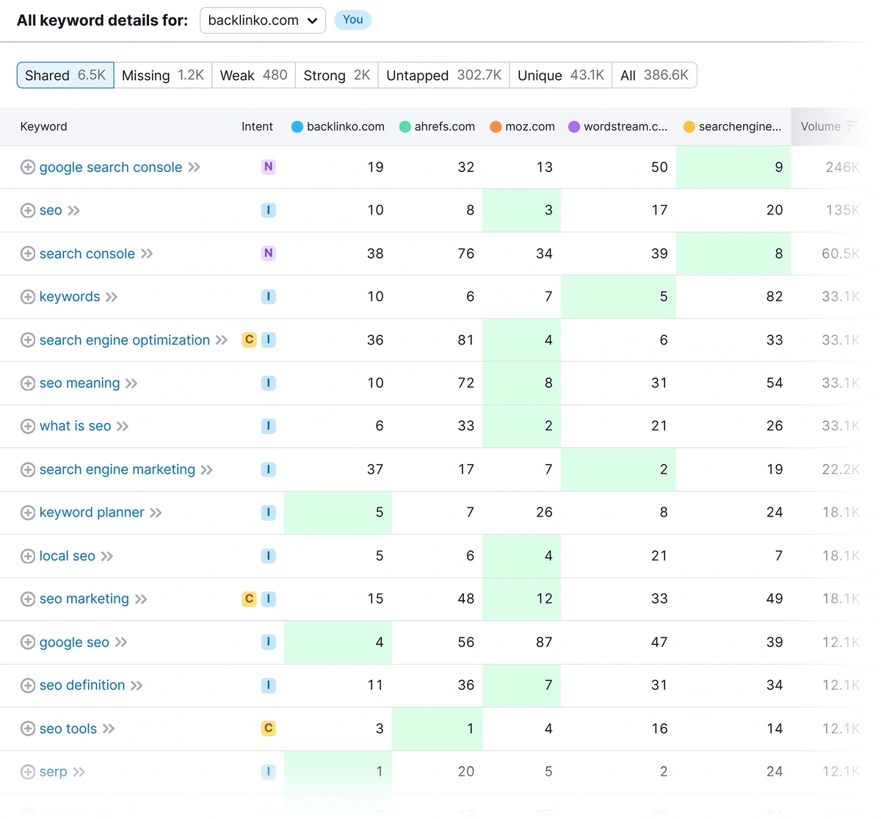Click the Keyword column header
Image resolution: width=881 pixels, height=819 pixels.
(x=44, y=126)
